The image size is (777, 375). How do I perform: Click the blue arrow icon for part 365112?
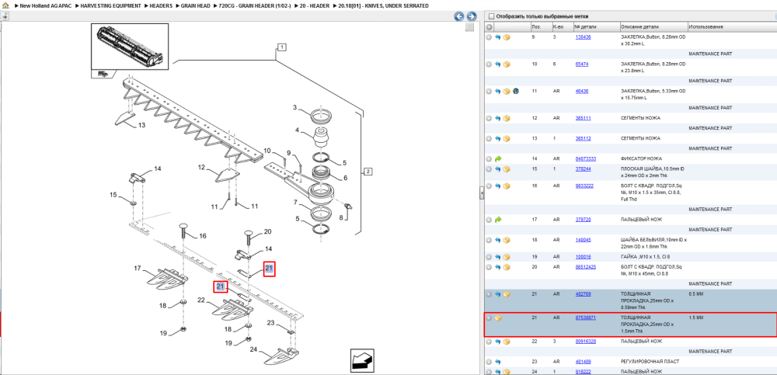click(x=498, y=139)
